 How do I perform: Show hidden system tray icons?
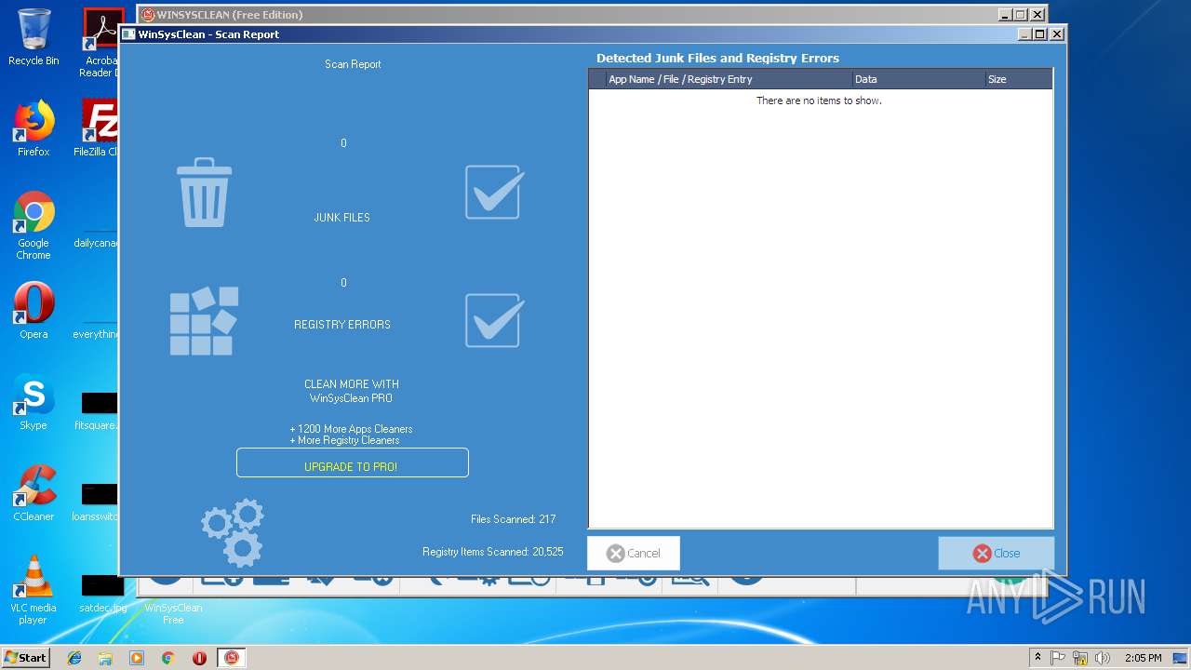coord(1037,657)
